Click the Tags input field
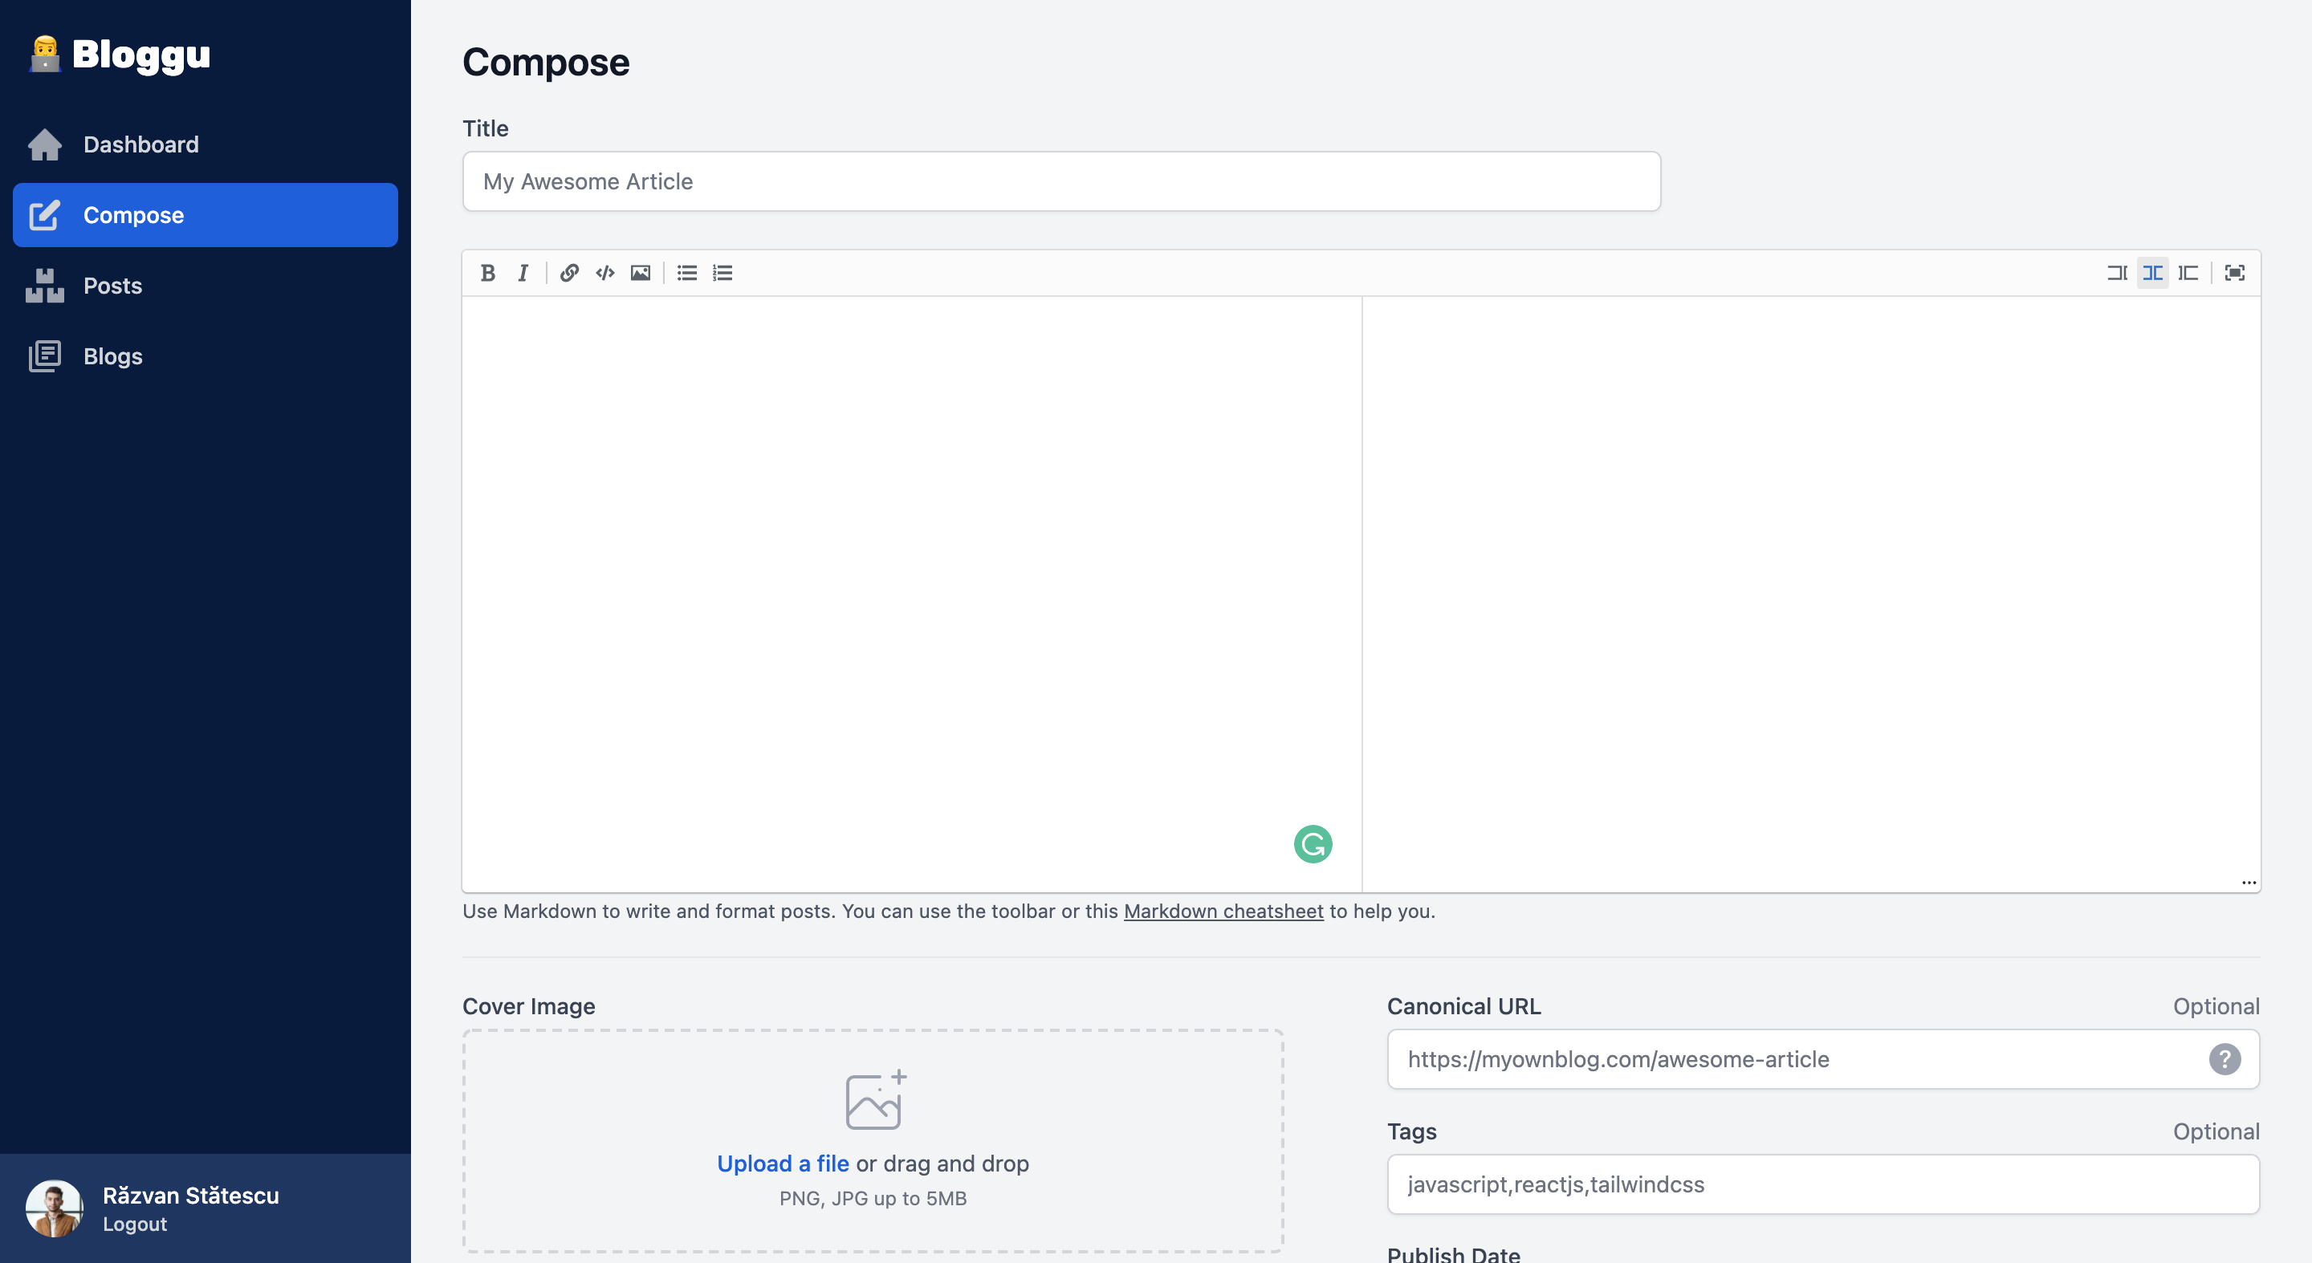The width and height of the screenshot is (2312, 1263). tap(1822, 1184)
